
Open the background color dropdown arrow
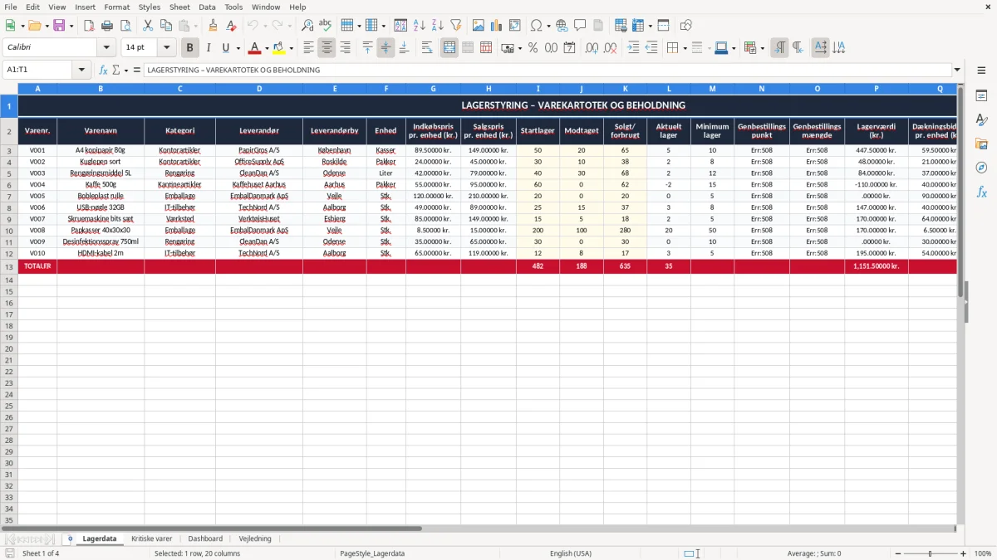tap(292, 48)
